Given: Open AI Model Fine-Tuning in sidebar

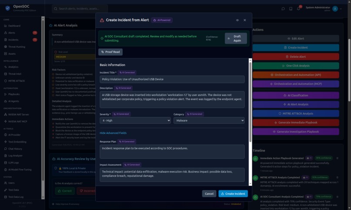Looking at the screenshot, I should [20, 170].
